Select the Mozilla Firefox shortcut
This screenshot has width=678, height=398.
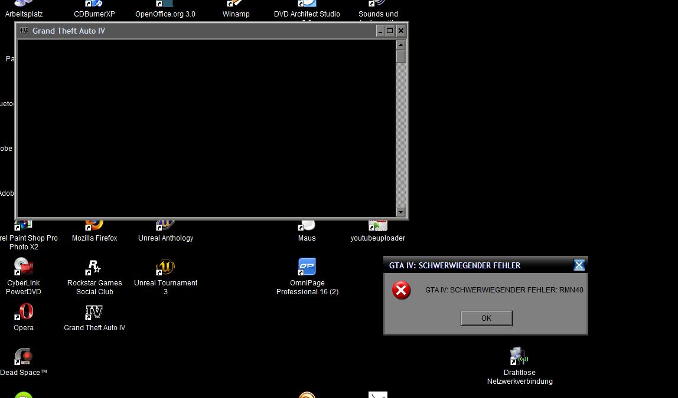click(94, 232)
